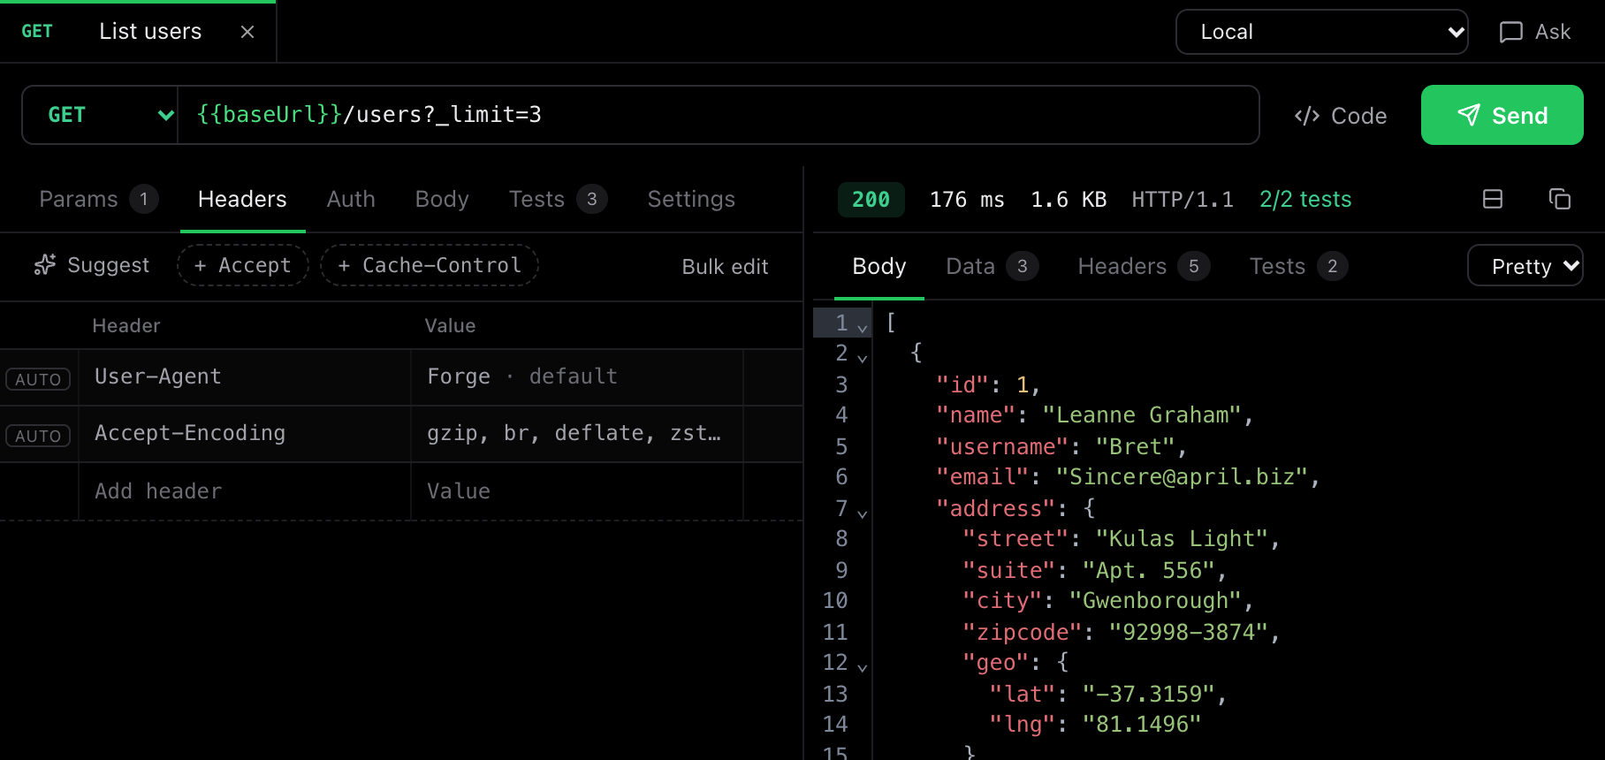Click the Accept-Encoding header name cell
This screenshot has height=760, width=1605.
(x=245, y=434)
